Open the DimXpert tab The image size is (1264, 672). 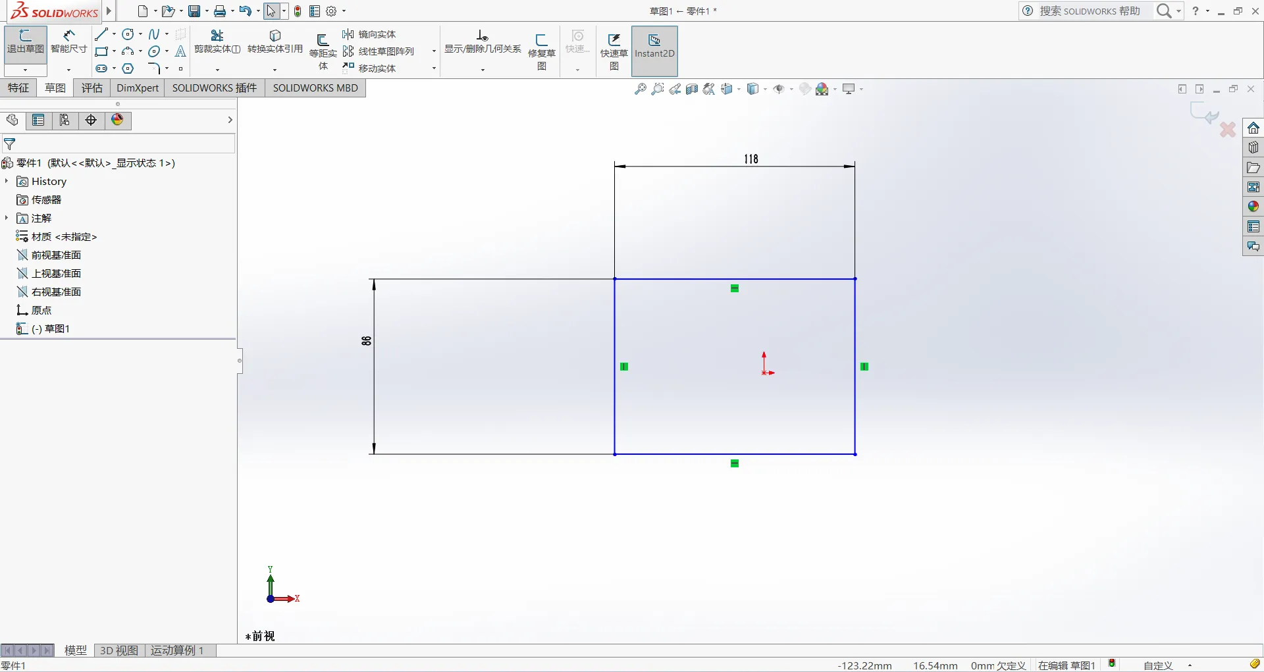pyautogui.click(x=138, y=88)
